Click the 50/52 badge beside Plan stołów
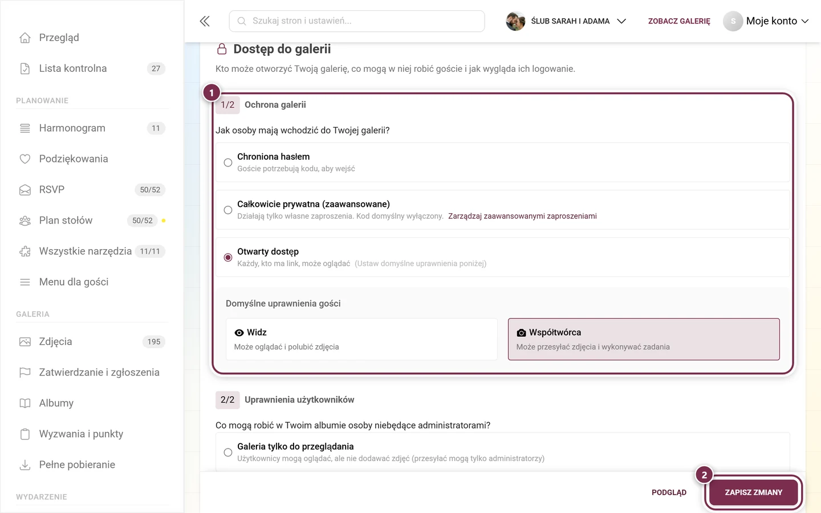The height and width of the screenshot is (513, 821). click(143, 221)
